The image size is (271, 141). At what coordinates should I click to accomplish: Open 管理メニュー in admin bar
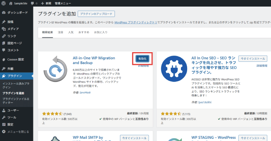[63, 3]
